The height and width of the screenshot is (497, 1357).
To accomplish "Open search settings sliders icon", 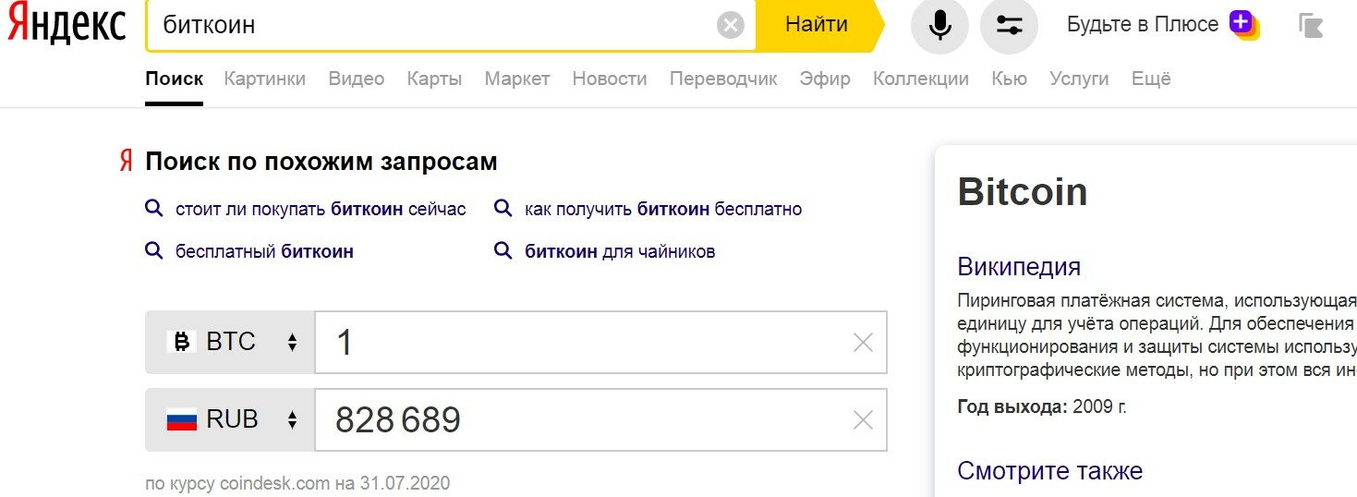I will [1009, 26].
